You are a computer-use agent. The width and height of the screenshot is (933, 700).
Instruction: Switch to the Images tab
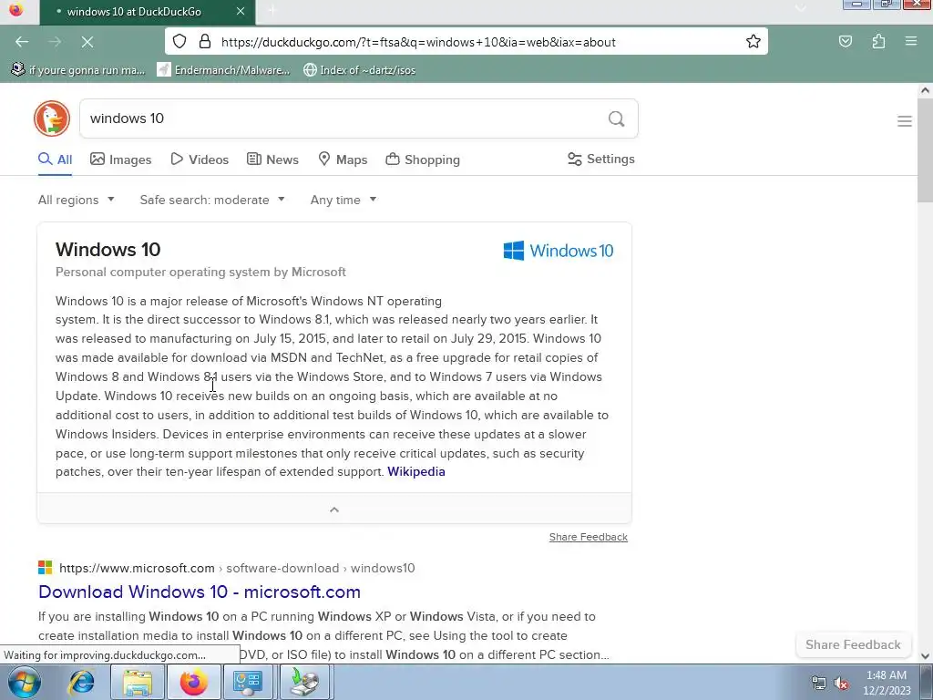coord(121,160)
